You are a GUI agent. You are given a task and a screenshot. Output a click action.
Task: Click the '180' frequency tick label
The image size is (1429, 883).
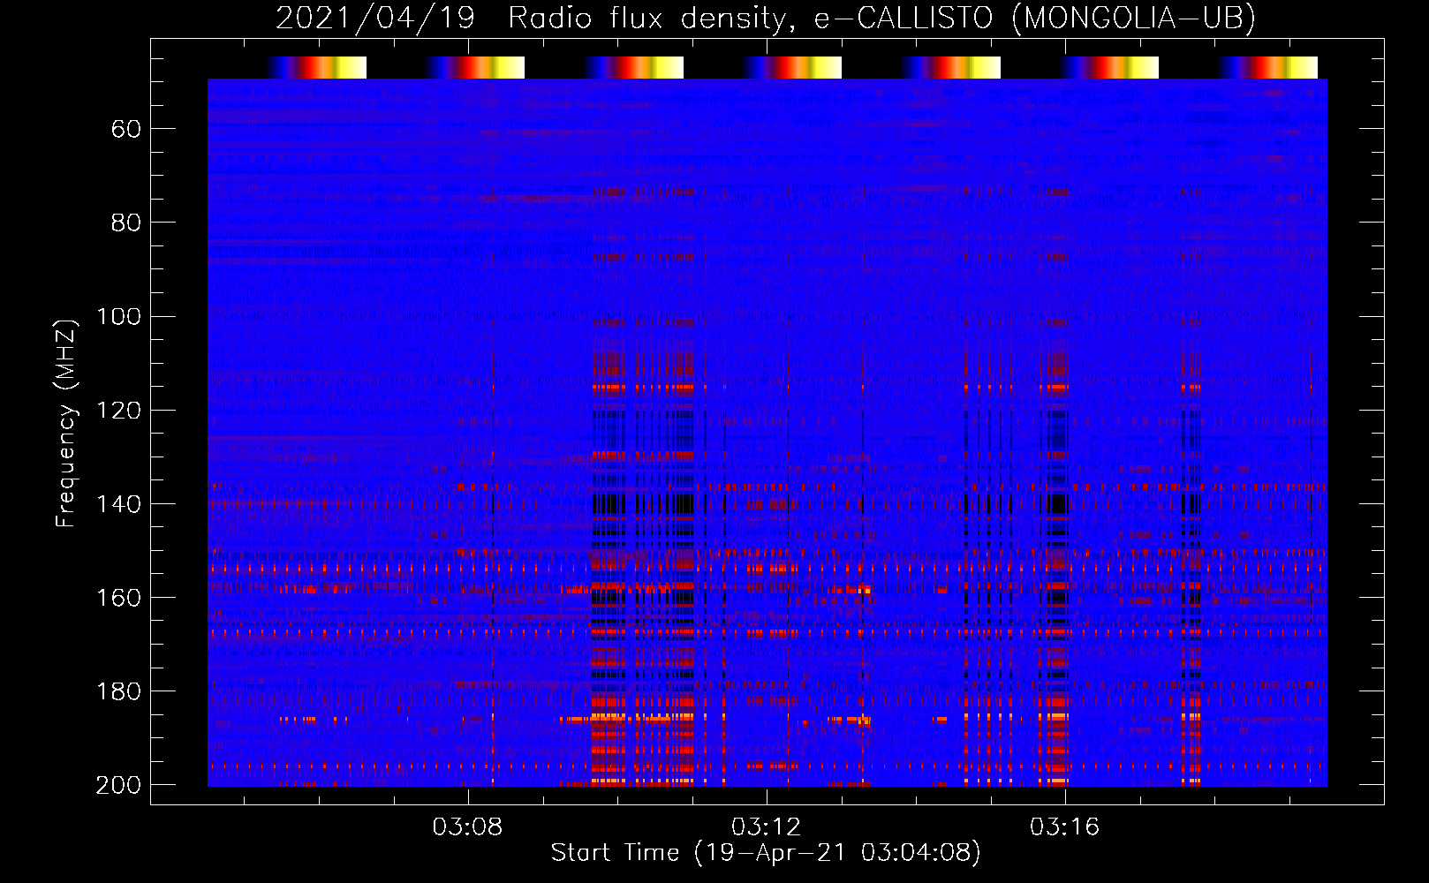(x=118, y=691)
